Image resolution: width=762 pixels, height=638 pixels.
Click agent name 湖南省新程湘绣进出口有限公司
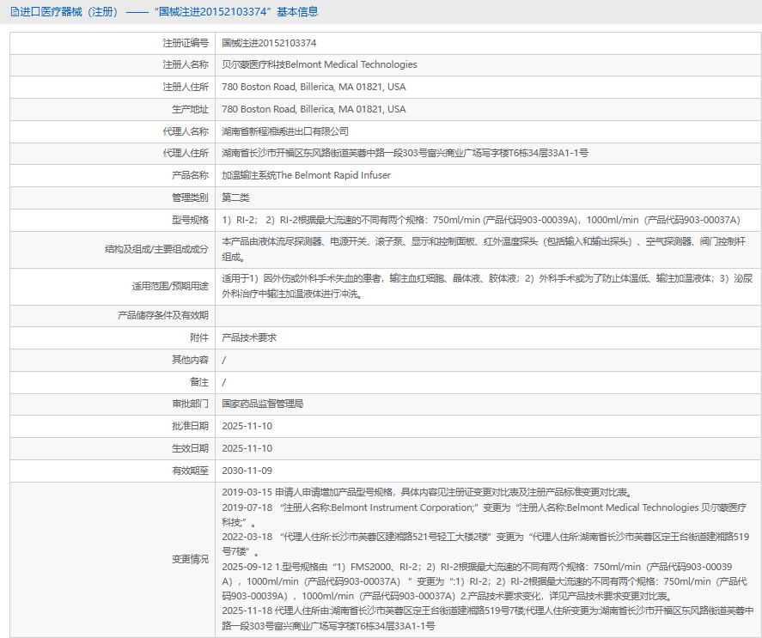pyautogui.click(x=284, y=131)
